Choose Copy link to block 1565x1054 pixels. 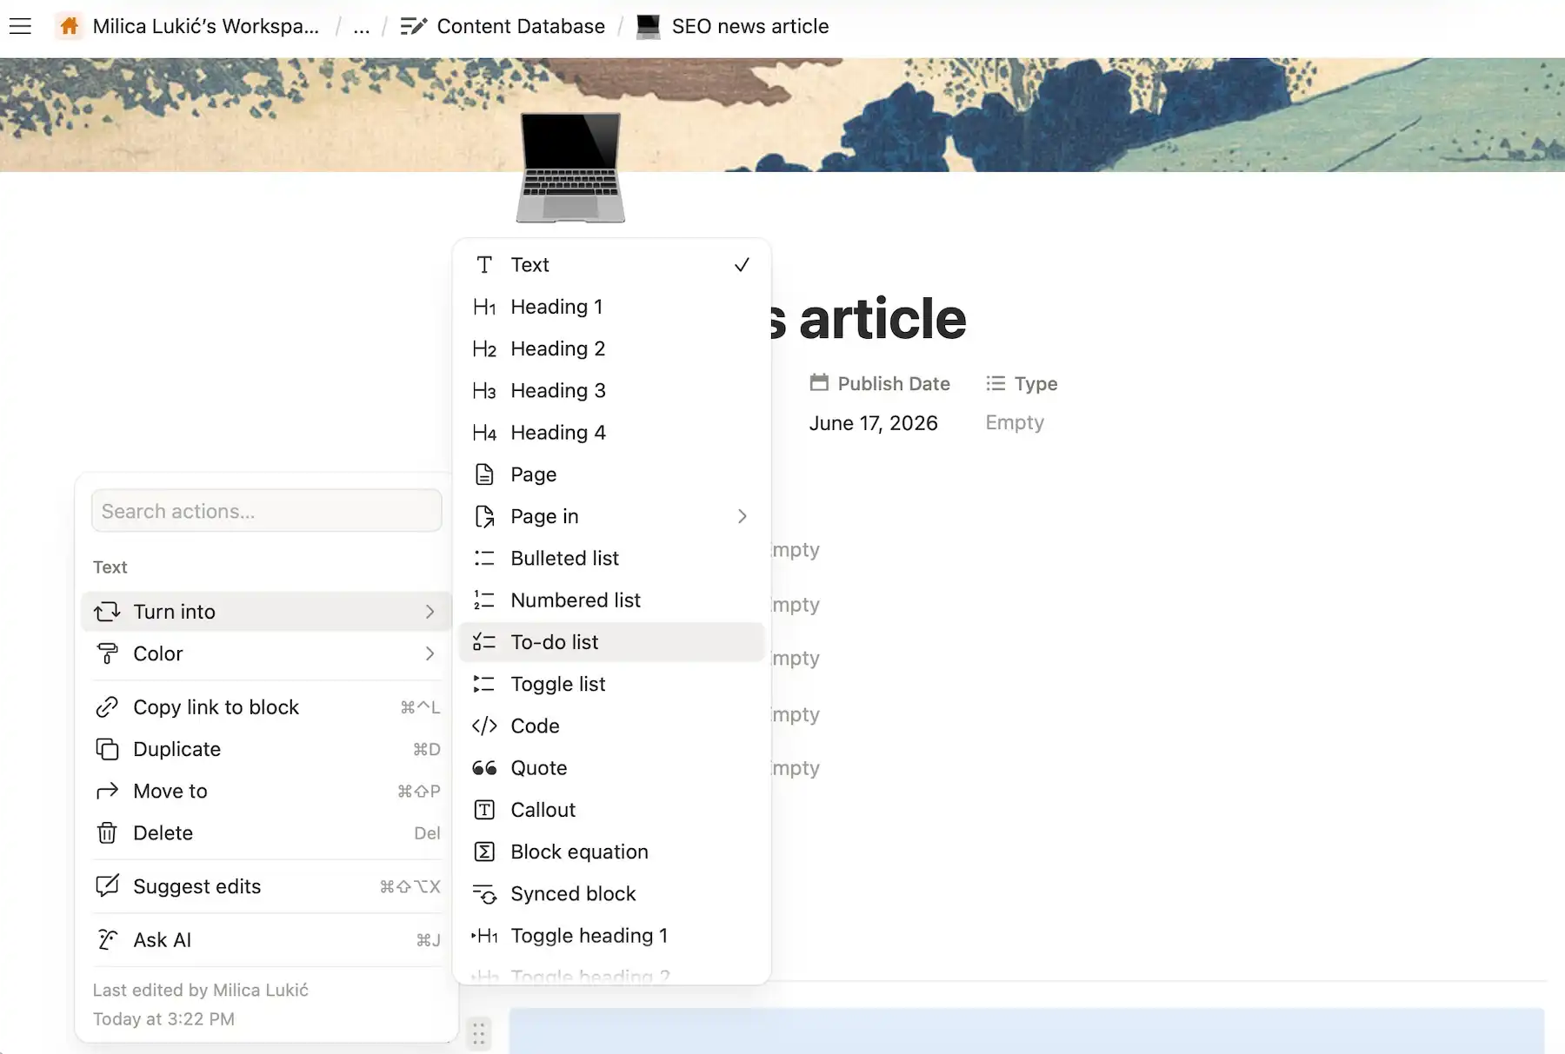pos(266,707)
